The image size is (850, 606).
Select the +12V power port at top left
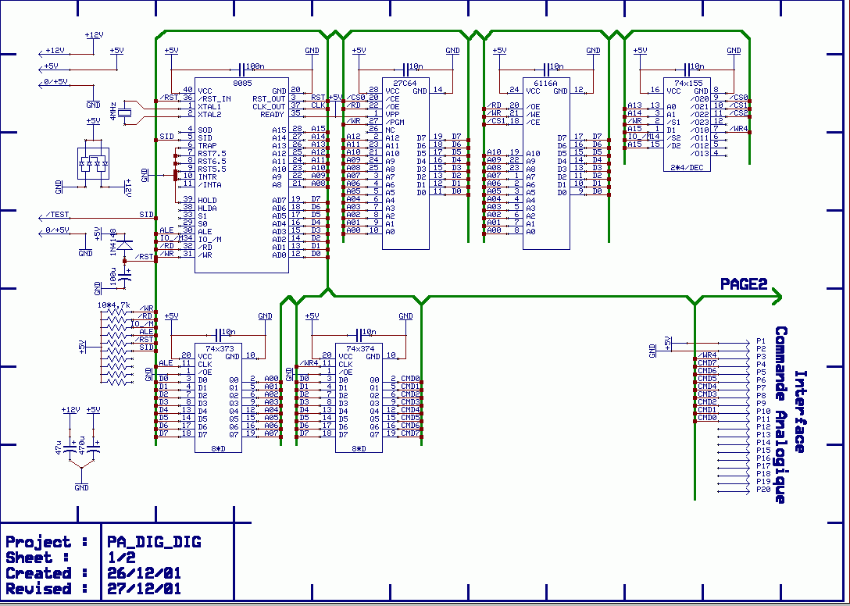pos(53,51)
